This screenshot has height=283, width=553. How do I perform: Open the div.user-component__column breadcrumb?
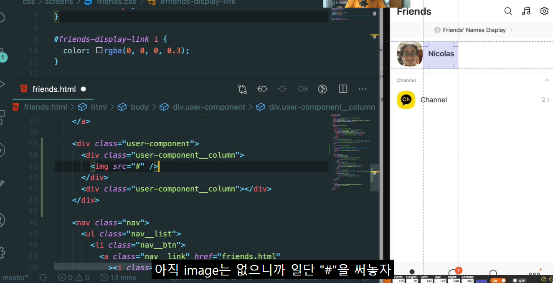pyautogui.click(x=322, y=107)
